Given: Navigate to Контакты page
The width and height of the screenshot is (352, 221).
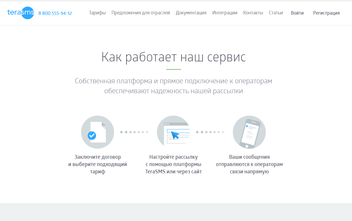Looking at the screenshot, I should point(253,13).
